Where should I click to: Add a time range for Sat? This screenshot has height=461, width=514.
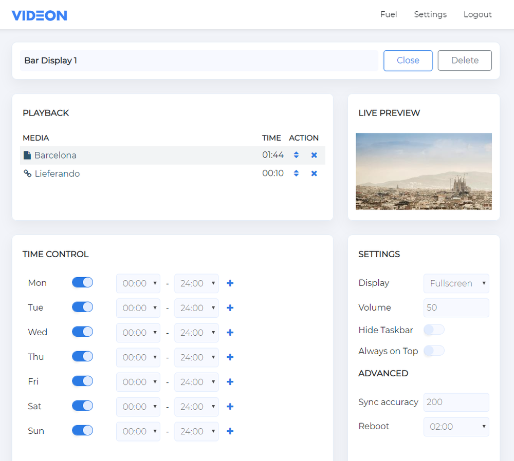coord(230,407)
